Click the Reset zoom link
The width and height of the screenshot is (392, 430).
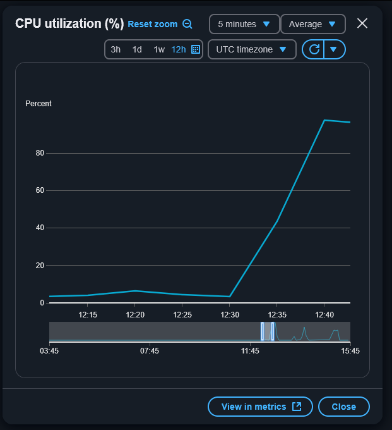coord(152,24)
